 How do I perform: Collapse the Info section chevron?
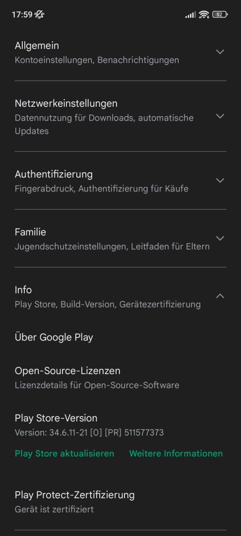[x=220, y=296]
